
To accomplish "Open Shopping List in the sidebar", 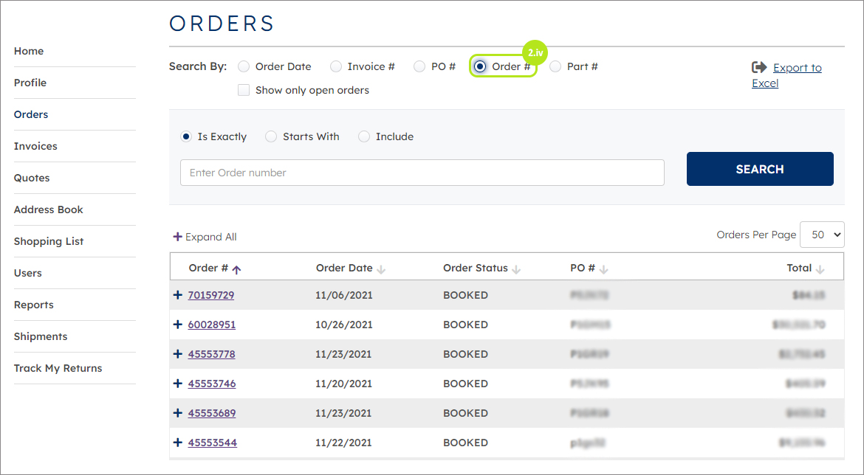I will pyautogui.click(x=49, y=242).
